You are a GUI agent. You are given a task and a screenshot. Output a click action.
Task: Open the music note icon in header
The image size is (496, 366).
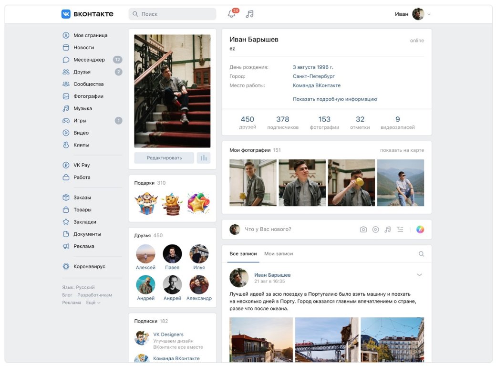(x=249, y=14)
